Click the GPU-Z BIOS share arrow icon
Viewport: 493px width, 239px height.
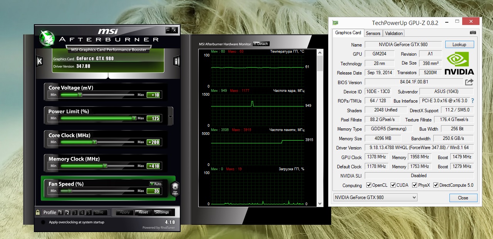pyautogui.click(x=469, y=82)
